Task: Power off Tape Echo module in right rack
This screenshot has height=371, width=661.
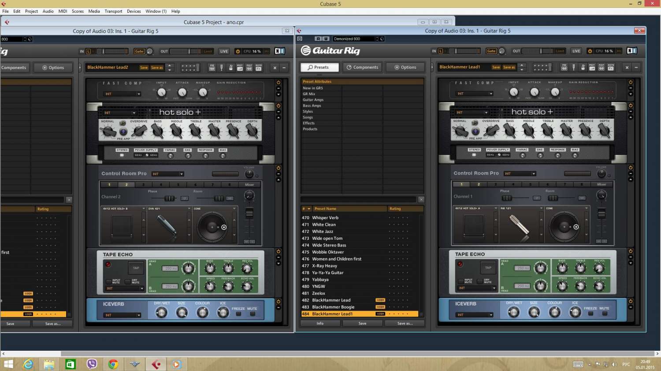Action: [631, 251]
